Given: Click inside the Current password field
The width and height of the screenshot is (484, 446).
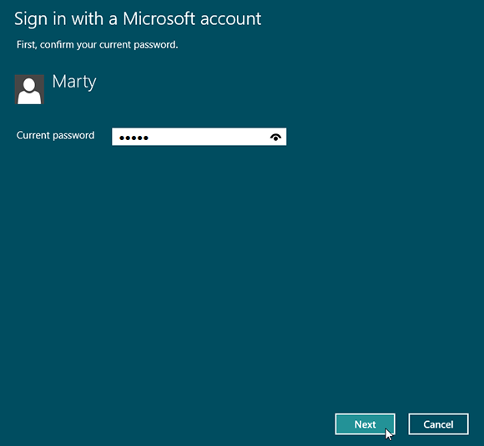Looking at the screenshot, I should coord(199,137).
